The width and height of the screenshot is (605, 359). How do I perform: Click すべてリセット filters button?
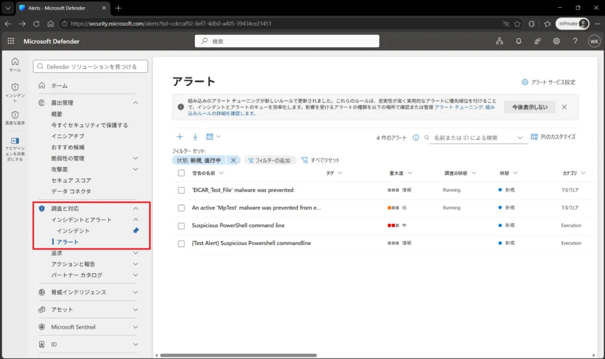pyautogui.click(x=321, y=160)
